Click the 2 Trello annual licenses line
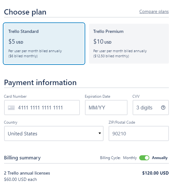The image size is (179, 185). point(27,173)
